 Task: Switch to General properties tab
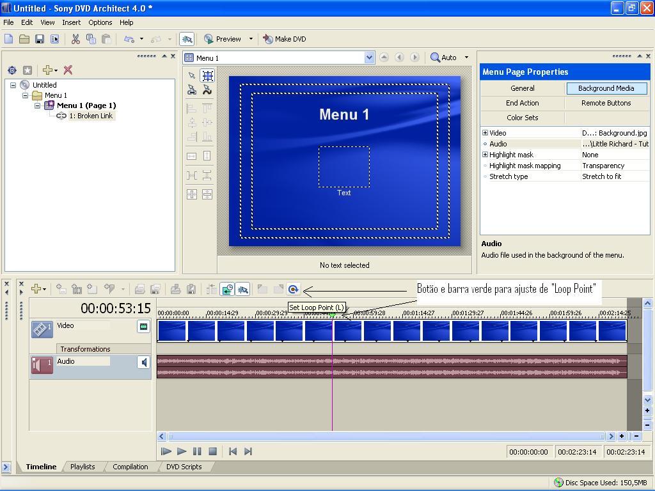click(522, 88)
